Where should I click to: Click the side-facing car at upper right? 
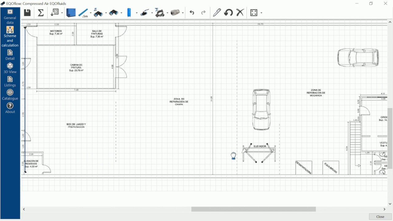pos(358,57)
